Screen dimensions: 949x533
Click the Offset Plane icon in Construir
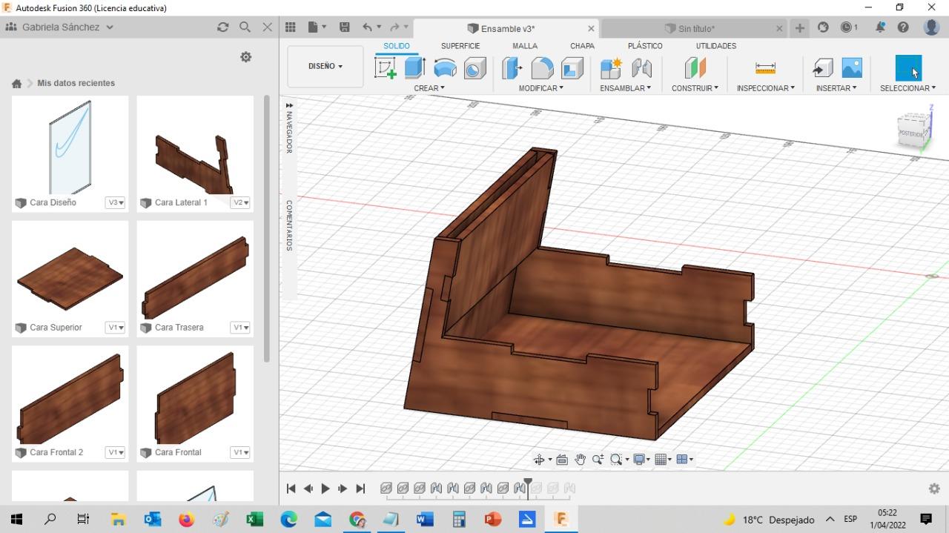[x=695, y=68]
